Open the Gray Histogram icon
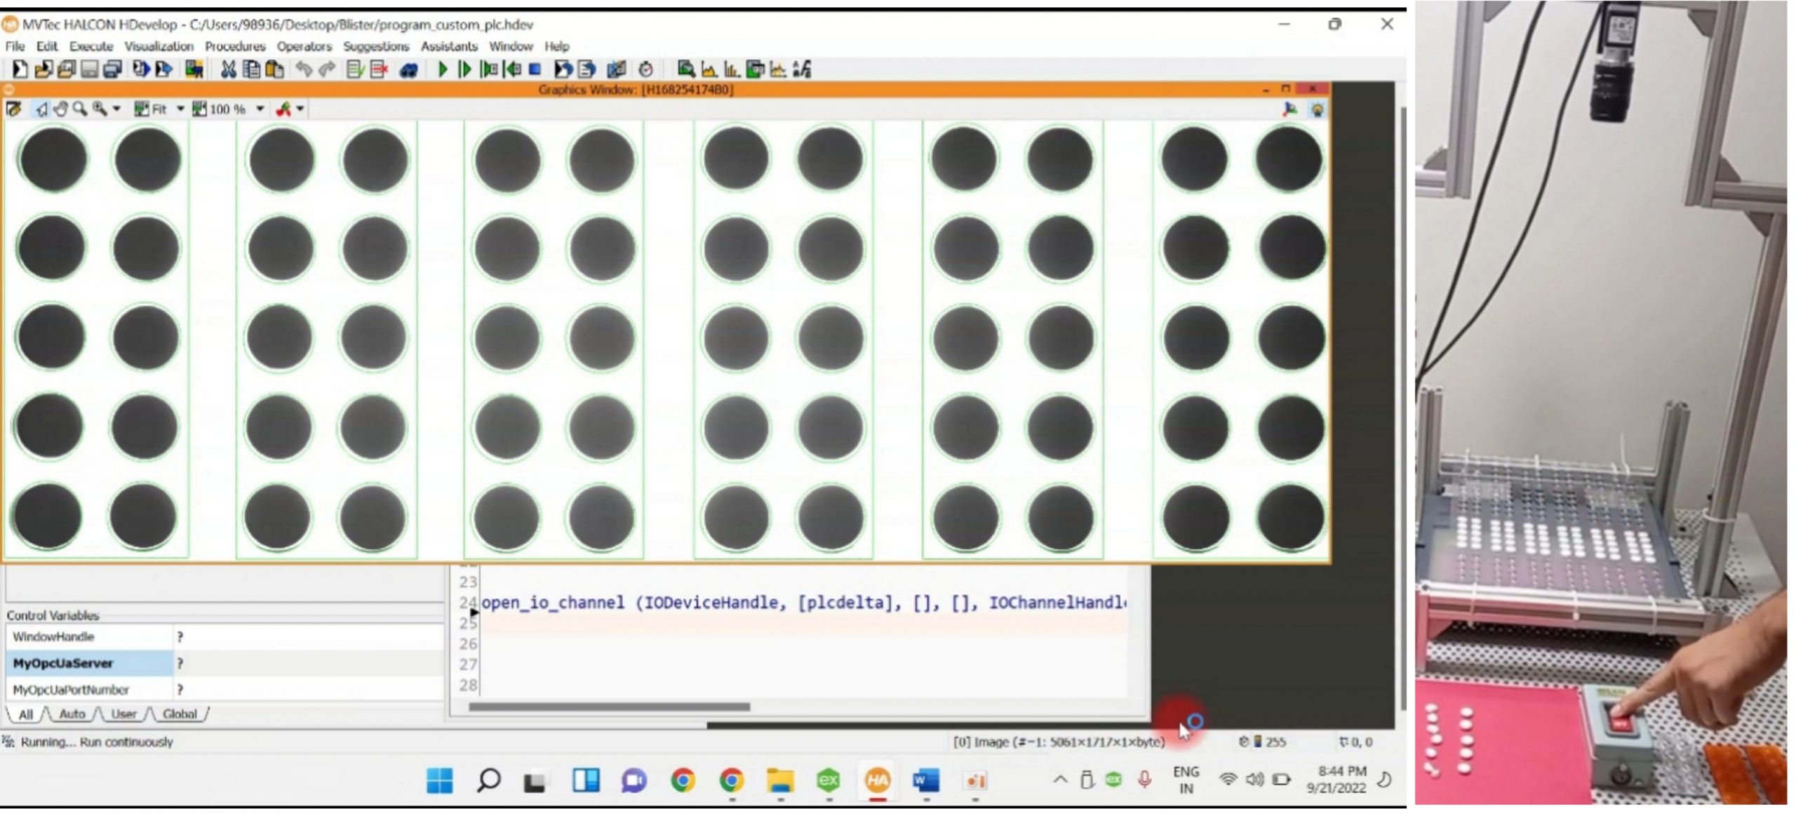This screenshot has width=1796, height=814. point(709,69)
